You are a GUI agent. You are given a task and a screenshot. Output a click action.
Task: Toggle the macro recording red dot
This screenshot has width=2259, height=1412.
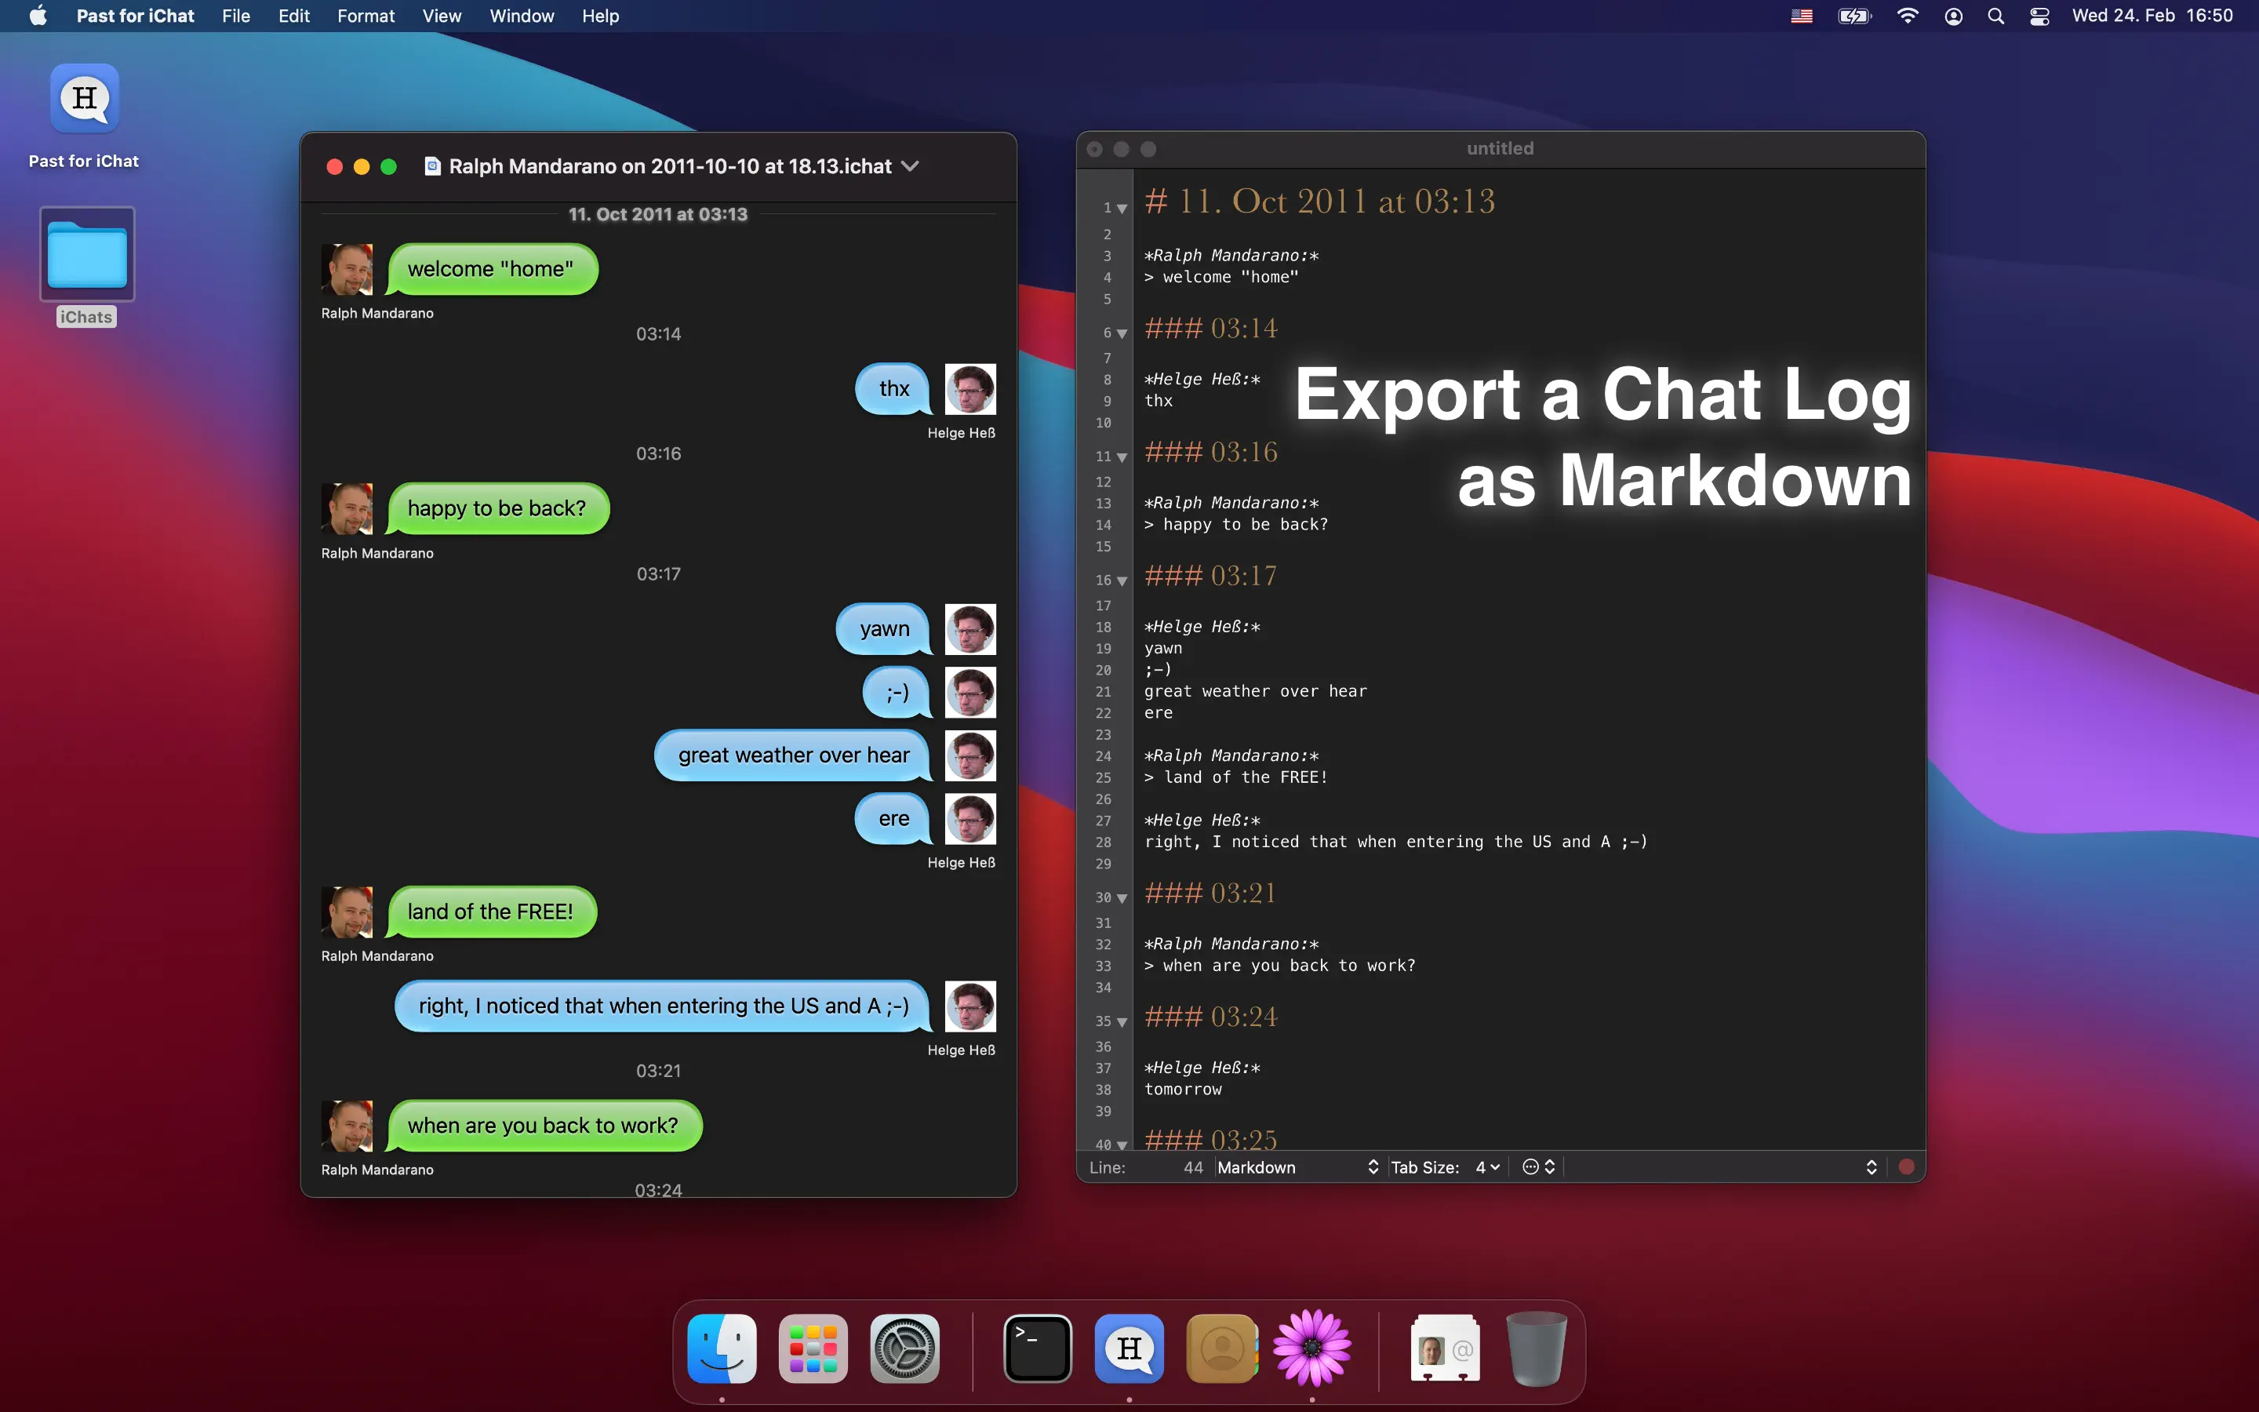tap(1906, 1166)
